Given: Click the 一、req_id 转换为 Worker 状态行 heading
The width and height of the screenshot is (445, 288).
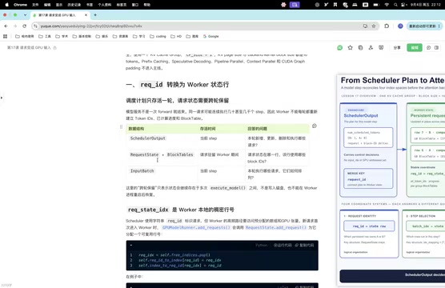Looking at the screenshot, I should click(x=178, y=85).
